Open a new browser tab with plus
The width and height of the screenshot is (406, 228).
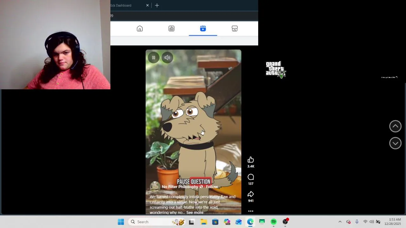(x=157, y=5)
